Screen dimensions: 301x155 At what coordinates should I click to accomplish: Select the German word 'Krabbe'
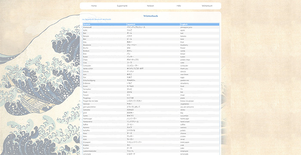(86, 145)
